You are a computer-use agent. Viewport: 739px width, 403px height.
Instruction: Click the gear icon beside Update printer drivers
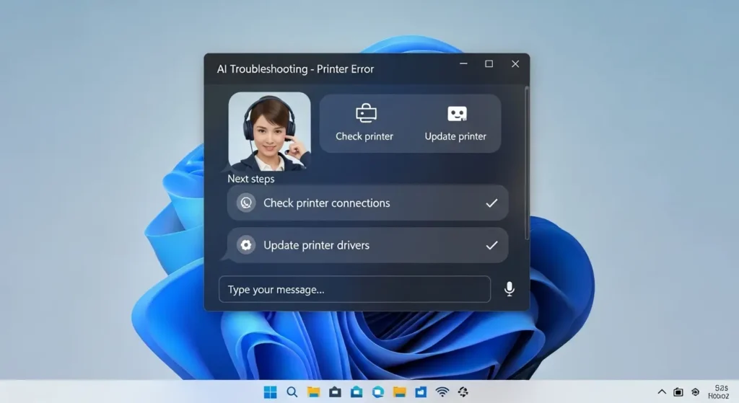coord(246,245)
